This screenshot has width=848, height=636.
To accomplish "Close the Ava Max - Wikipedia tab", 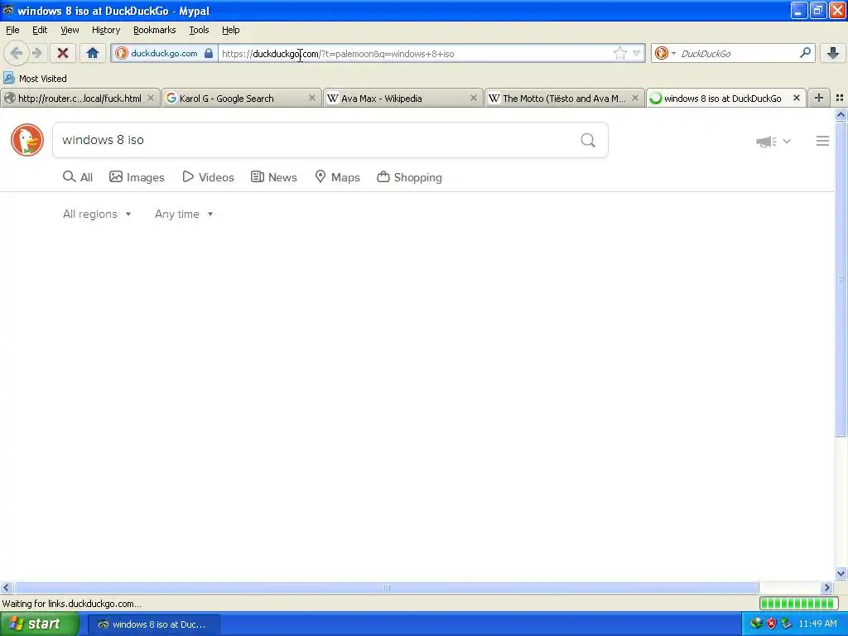I will coord(474,98).
